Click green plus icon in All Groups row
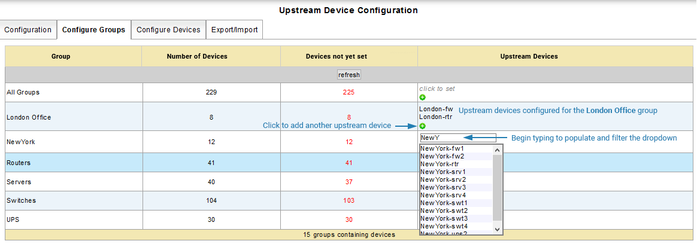Viewport: 697px width, 247px height. pyautogui.click(x=423, y=97)
